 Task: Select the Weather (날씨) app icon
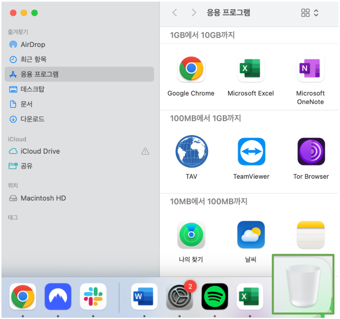[251, 234]
